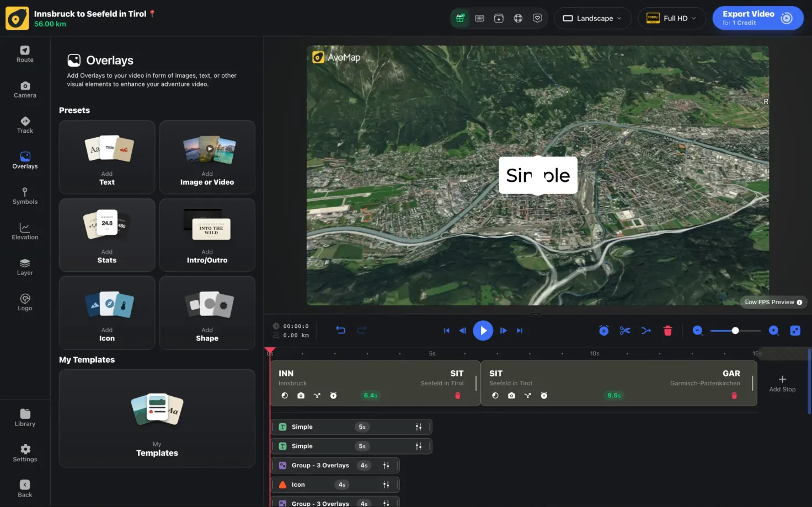Open adjust settings for Icon overlay row

(386, 485)
